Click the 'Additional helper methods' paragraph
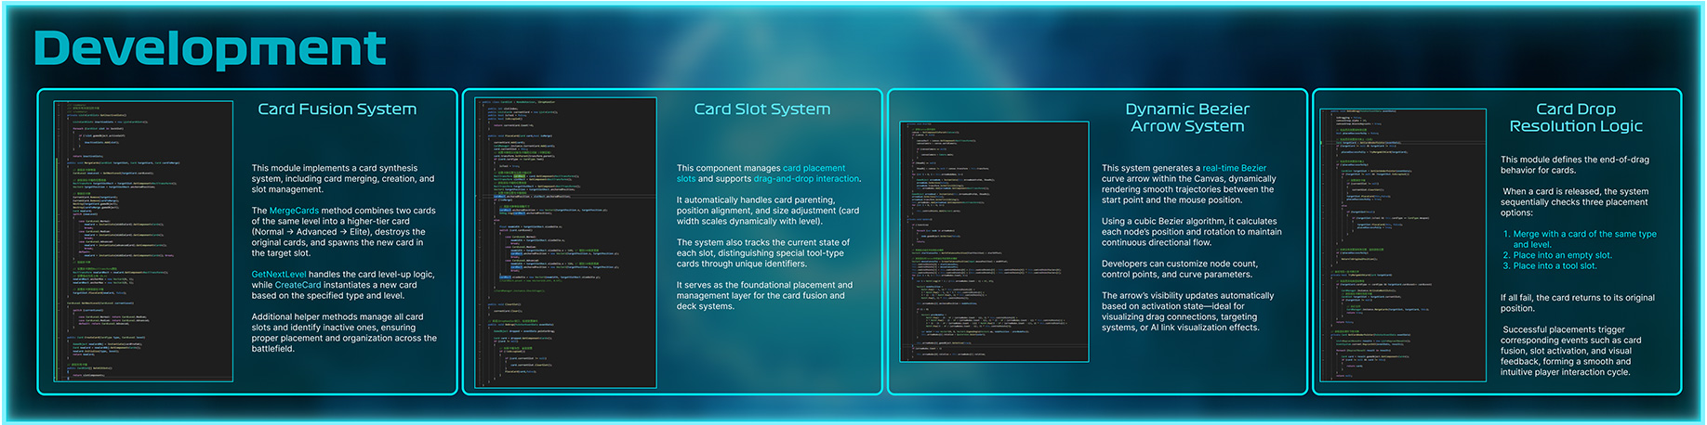Screen dimensions: 1707x425 click(x=344, y=332)
